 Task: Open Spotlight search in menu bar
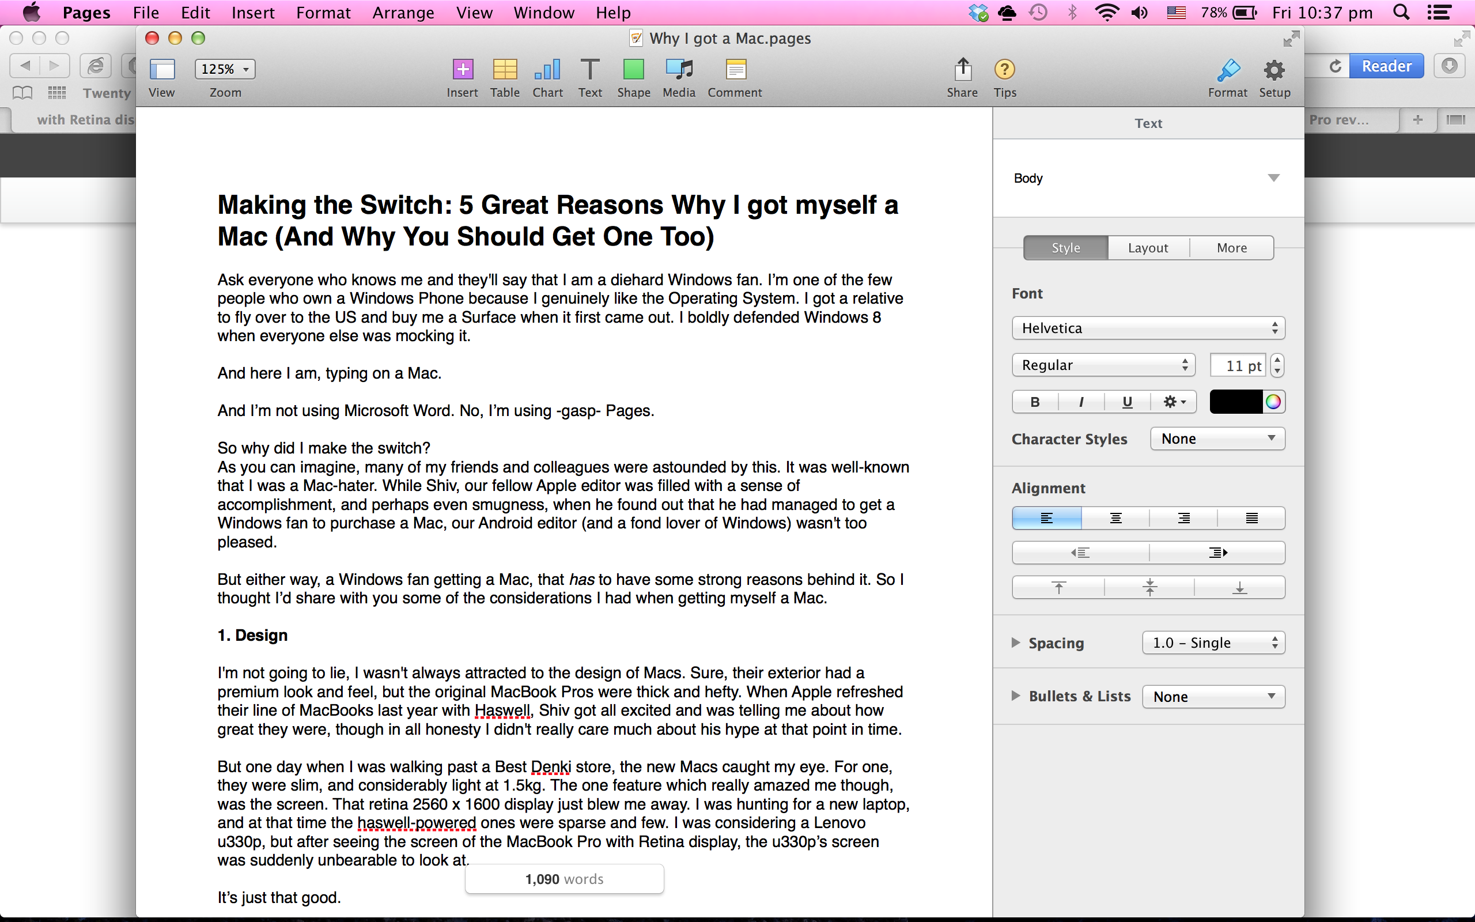1401,13
